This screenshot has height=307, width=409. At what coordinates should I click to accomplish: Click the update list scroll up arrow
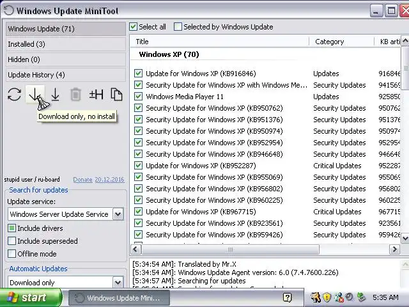pyautogui.click(x=405, y=41)
